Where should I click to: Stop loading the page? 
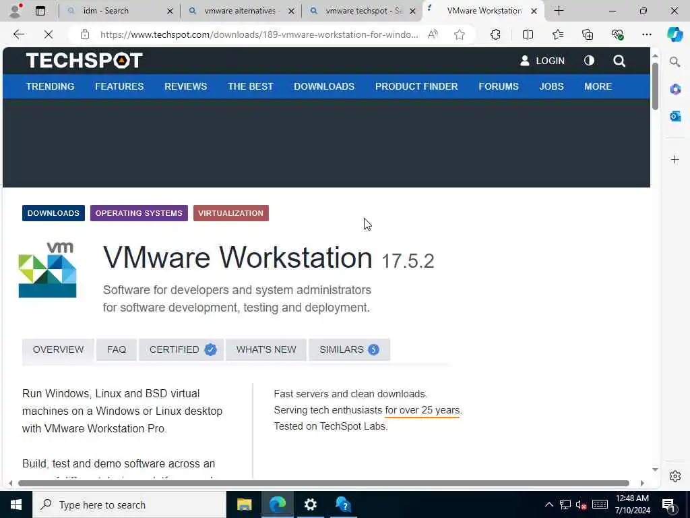(x=49, y=34)
